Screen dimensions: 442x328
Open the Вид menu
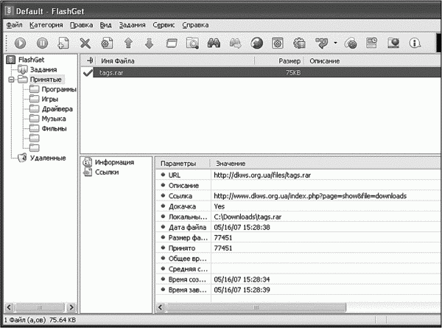(105, 25)
